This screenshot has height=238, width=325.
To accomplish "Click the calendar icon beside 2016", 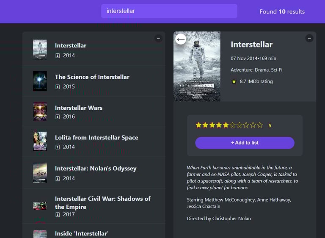I will tap(58, 117).
